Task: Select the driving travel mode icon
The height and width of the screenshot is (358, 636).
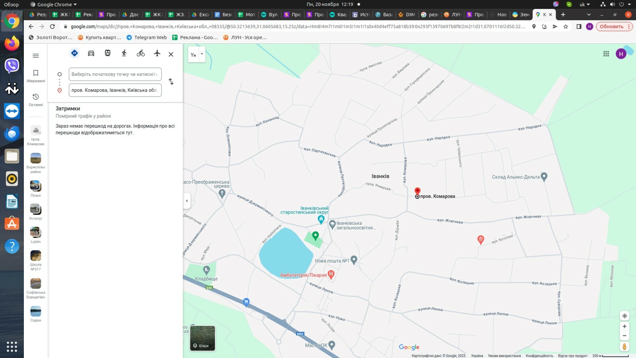Action: (x=91, y=54)
